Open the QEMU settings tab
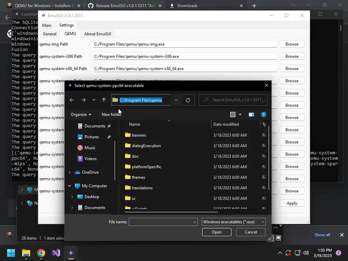Image resolution: width=348 pixels, height=261 pixels. 70,34
